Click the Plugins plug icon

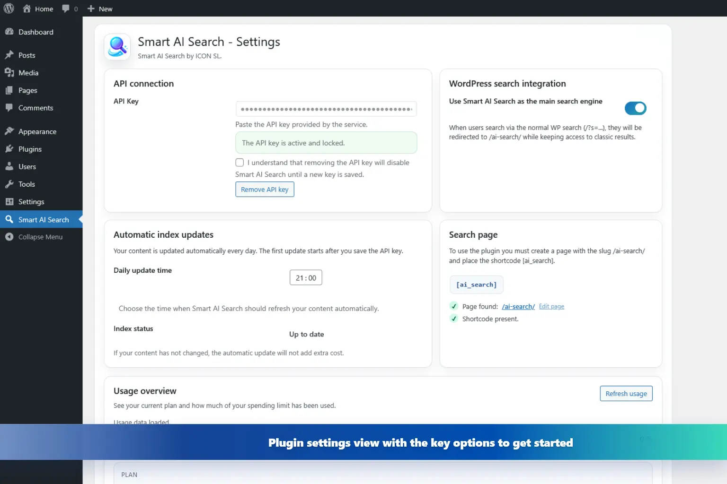9,148
